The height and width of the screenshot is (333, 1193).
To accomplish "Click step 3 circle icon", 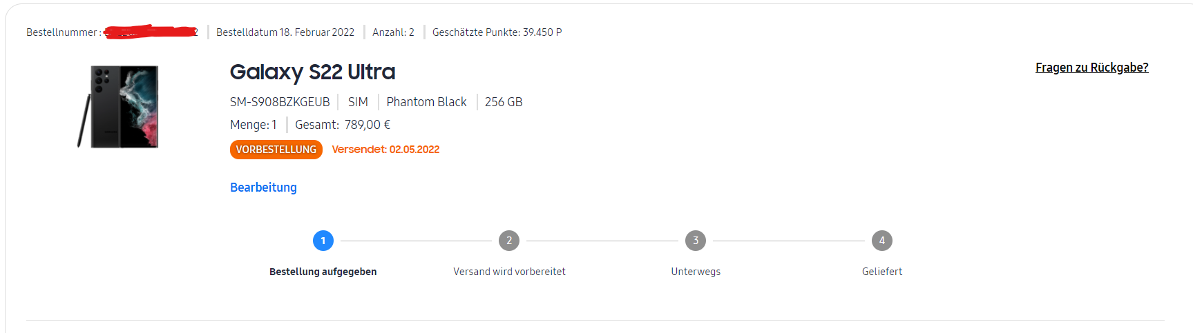I will [x=696, y=241].
